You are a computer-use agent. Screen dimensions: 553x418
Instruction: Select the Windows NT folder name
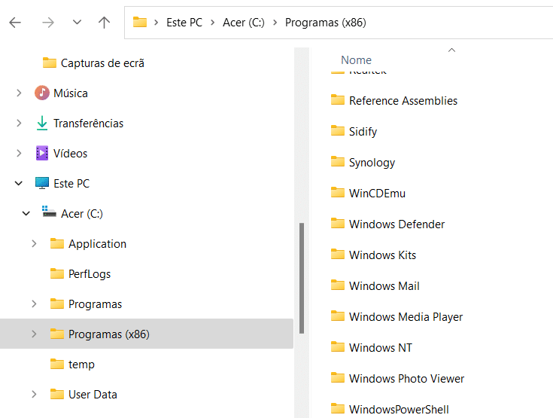[x=381, y=348]
